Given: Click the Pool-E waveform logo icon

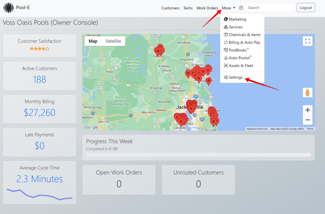Looking at the screenshot, I should pos(9,8).
